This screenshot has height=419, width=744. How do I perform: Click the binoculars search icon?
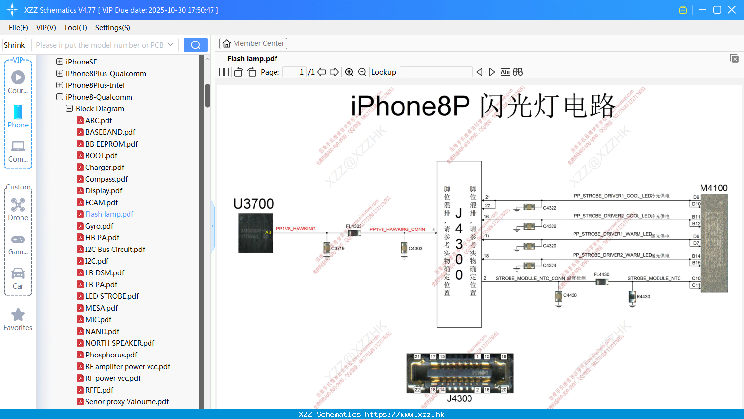518,72
